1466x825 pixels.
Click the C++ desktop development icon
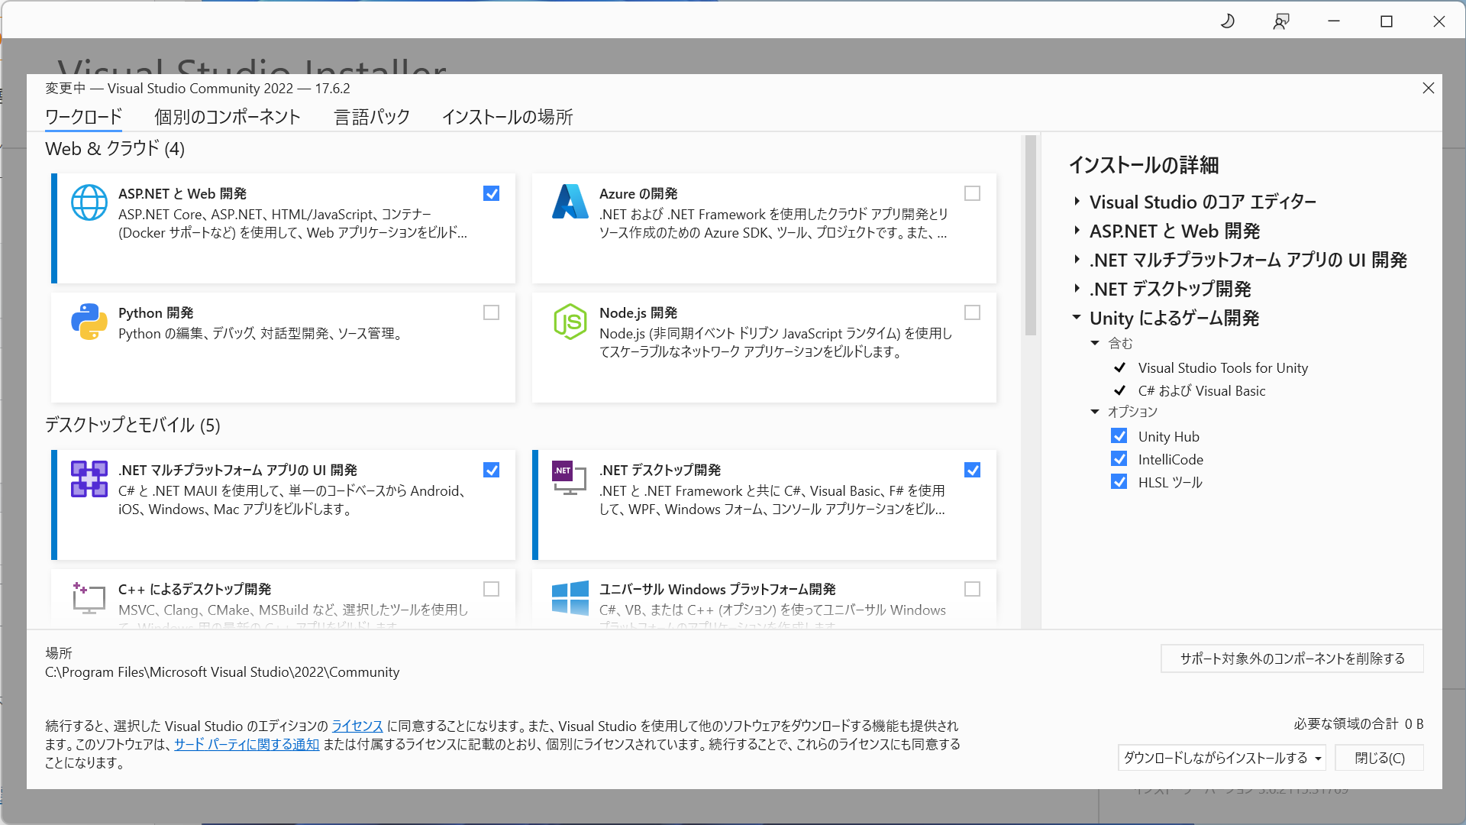(89, 598)
